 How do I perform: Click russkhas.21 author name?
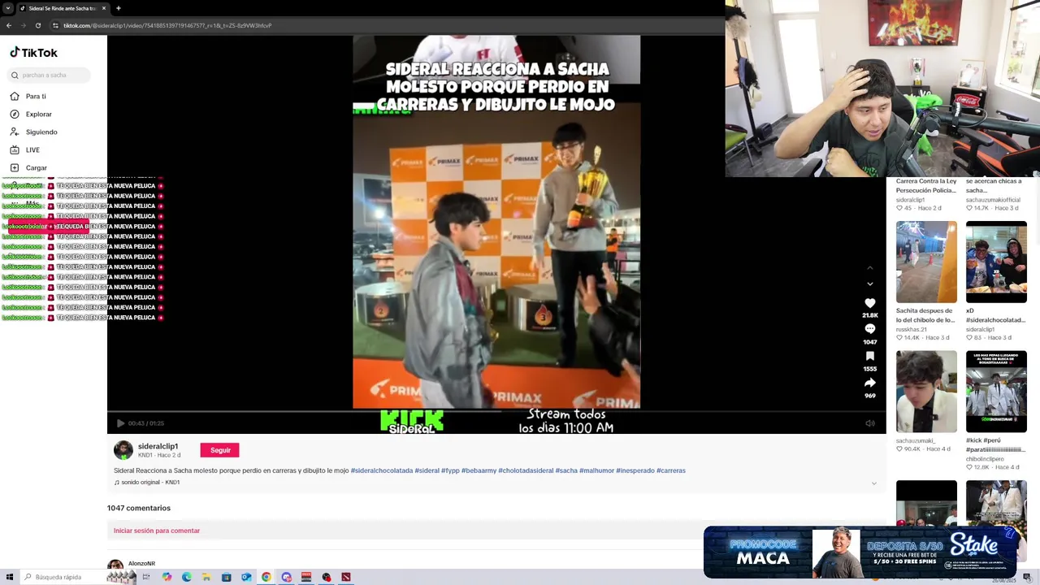coord(912,329)
